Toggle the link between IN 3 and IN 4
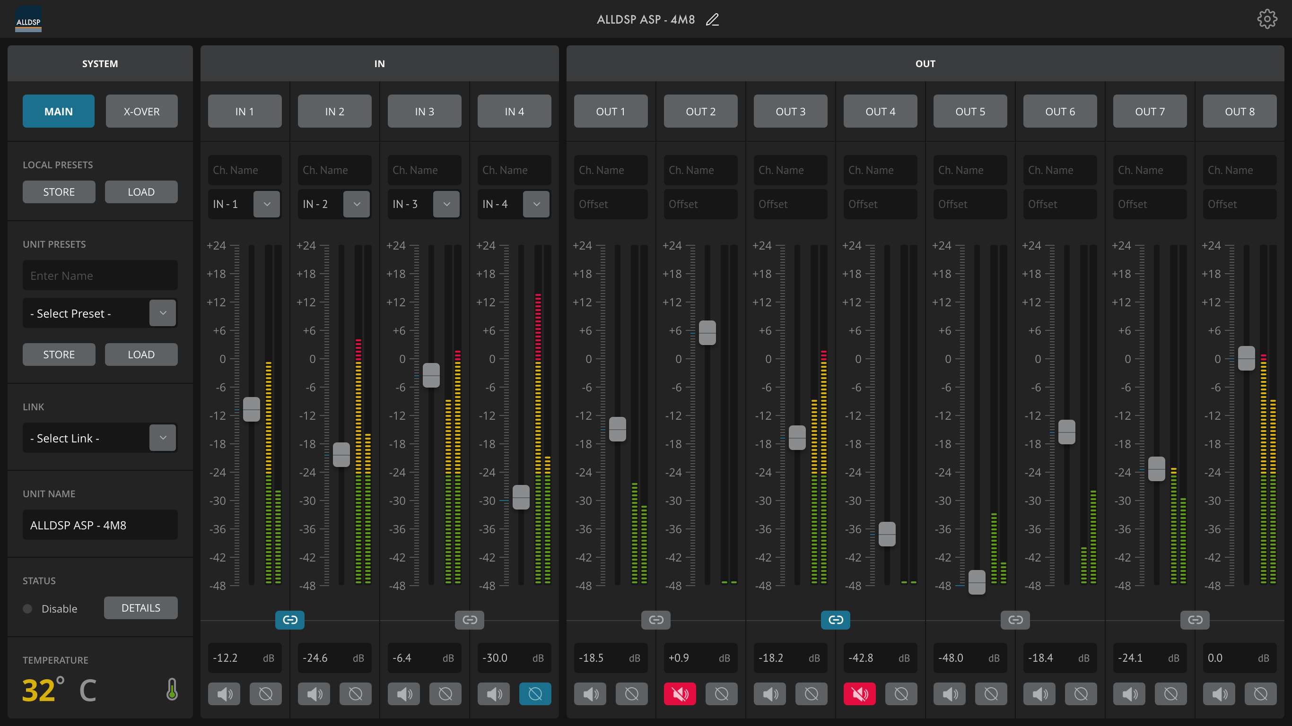1292x726 pixels. point(470,620)
